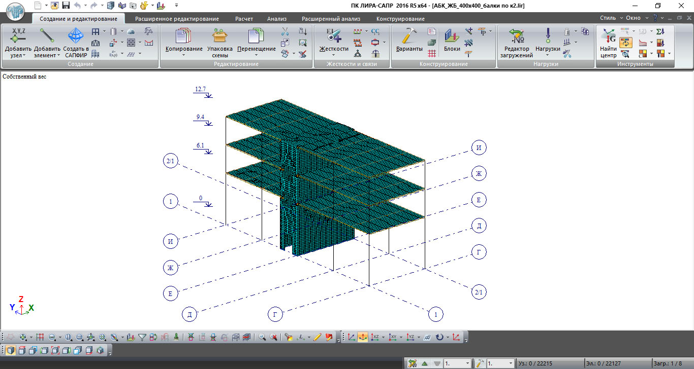The height and width of the screenshot is (369, 694).
Task: Click the flashlight icon in bottom toolbar
Action: (289, 337)
